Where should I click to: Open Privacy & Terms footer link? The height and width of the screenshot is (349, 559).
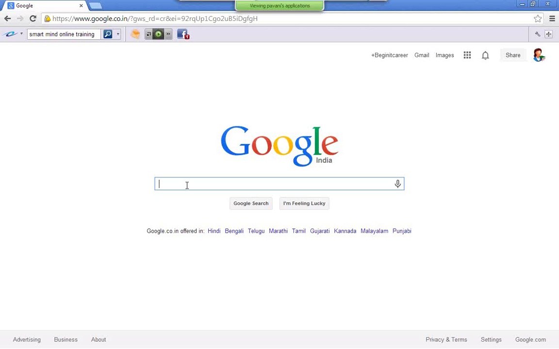coord(446,340)
